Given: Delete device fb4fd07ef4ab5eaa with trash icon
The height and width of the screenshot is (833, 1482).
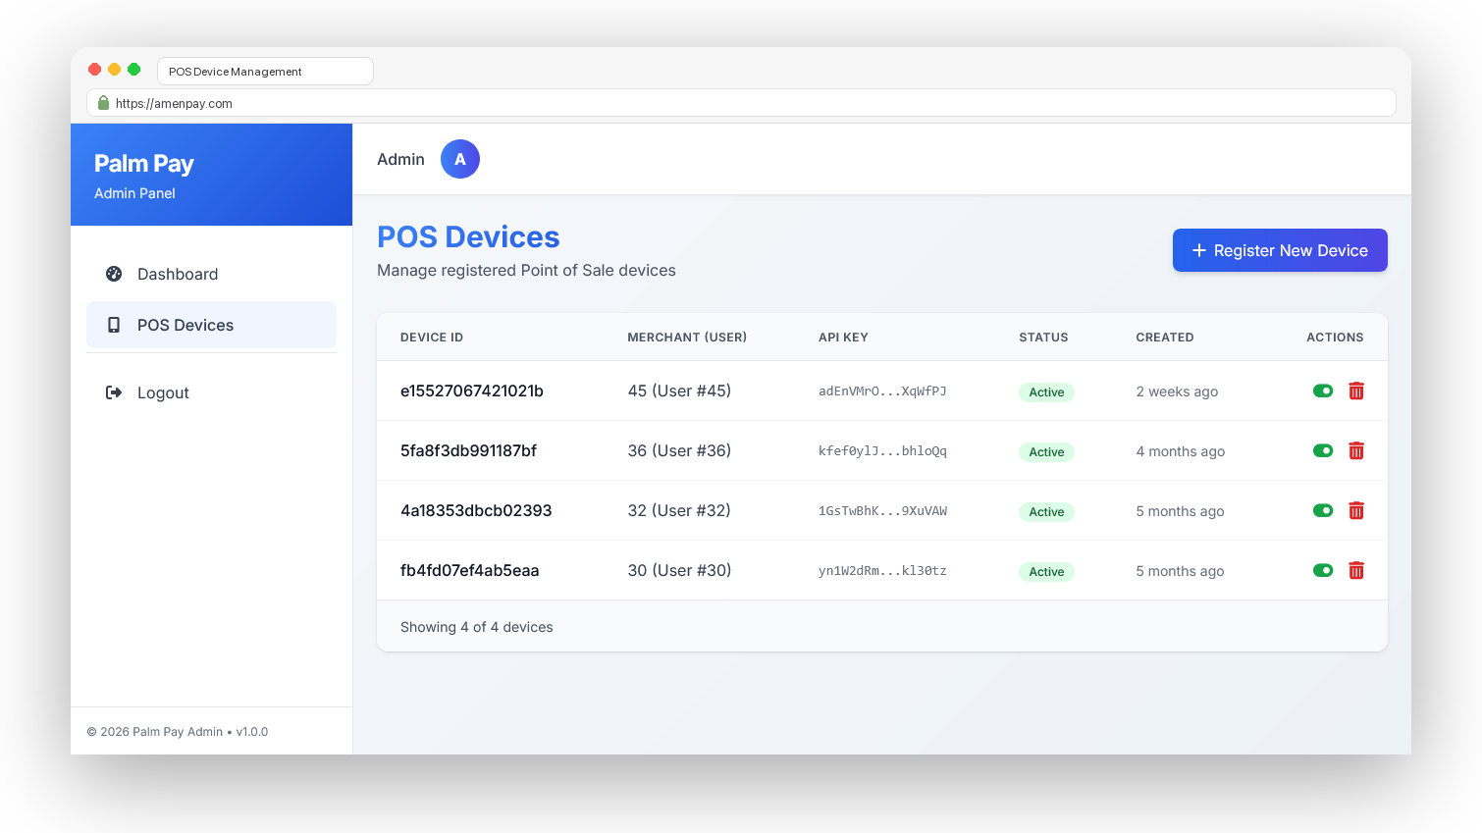Looking at the screenshot, I should tap(1356, 570).
